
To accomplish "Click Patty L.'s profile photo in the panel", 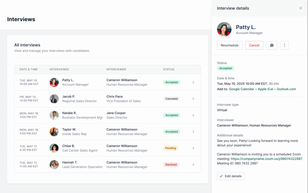I will click(x=224, y=29).
